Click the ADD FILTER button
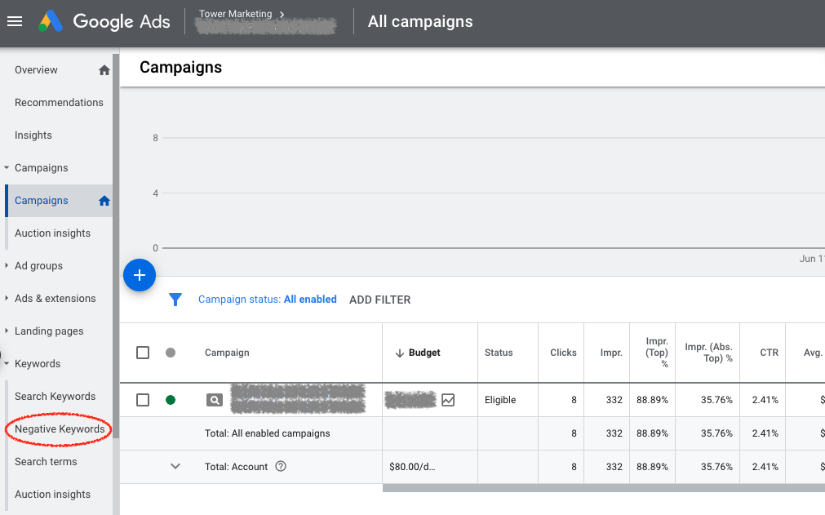825x515 pixels. [x=379, y=300]
